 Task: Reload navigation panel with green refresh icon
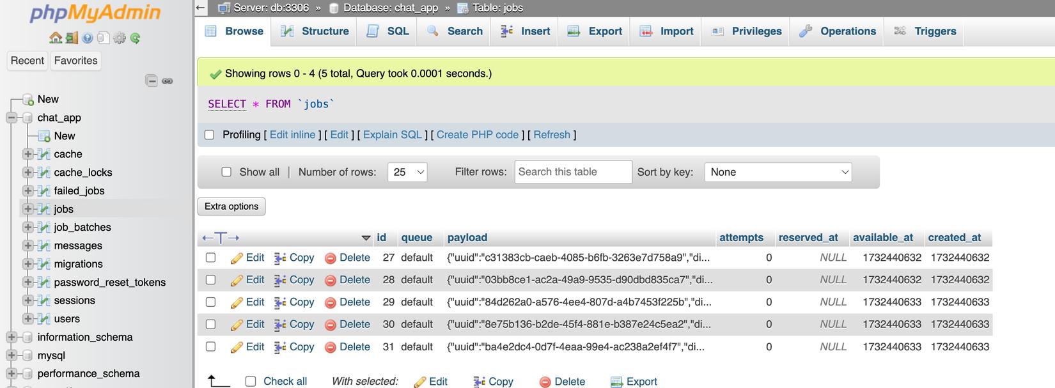pos(135,38)
